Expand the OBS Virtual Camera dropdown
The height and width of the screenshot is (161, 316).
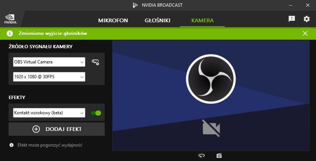(49, 62)
